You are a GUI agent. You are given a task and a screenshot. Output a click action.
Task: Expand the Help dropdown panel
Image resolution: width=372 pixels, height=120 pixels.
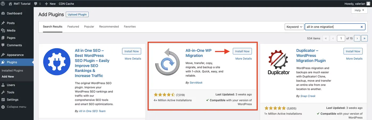click(x=359, y=10)
